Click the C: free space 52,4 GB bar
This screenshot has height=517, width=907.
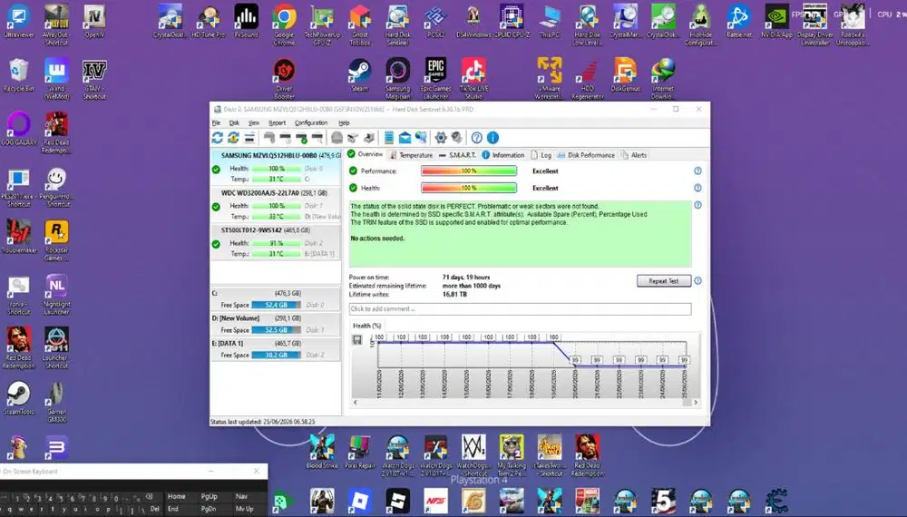[276, 305]
